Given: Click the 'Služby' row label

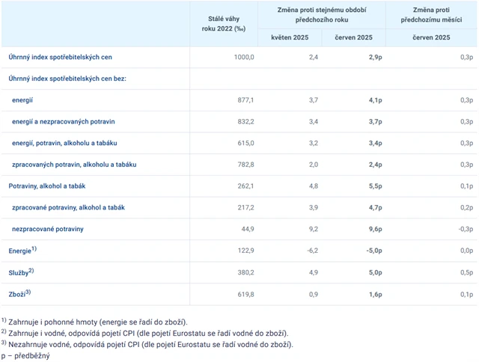Looking at the screenshot, I should (21, 271).
